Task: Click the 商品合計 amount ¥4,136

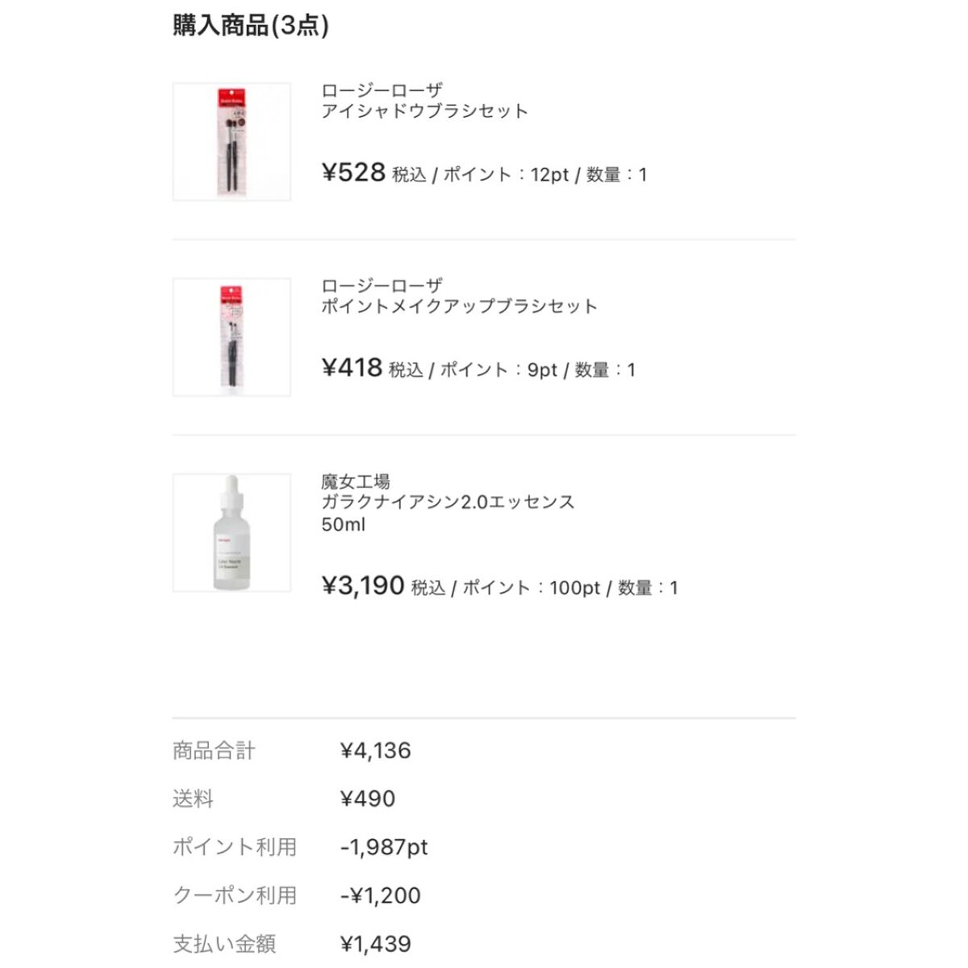Action: pyautogui.click(x=375, y=751)
